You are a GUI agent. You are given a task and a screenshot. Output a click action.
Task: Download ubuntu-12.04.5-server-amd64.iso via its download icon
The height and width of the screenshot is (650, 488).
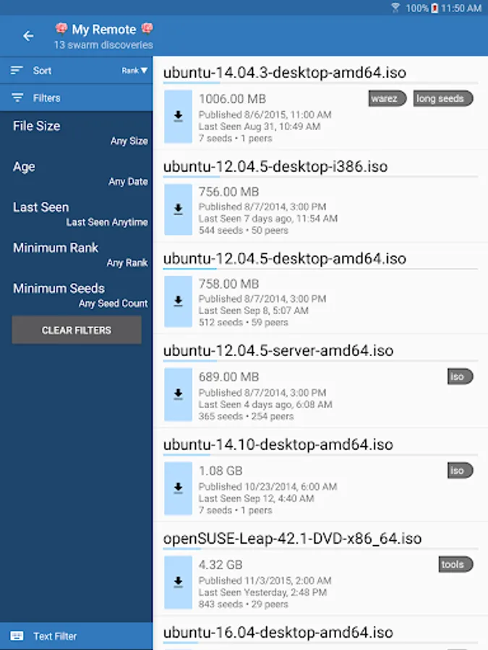(179, 394)
